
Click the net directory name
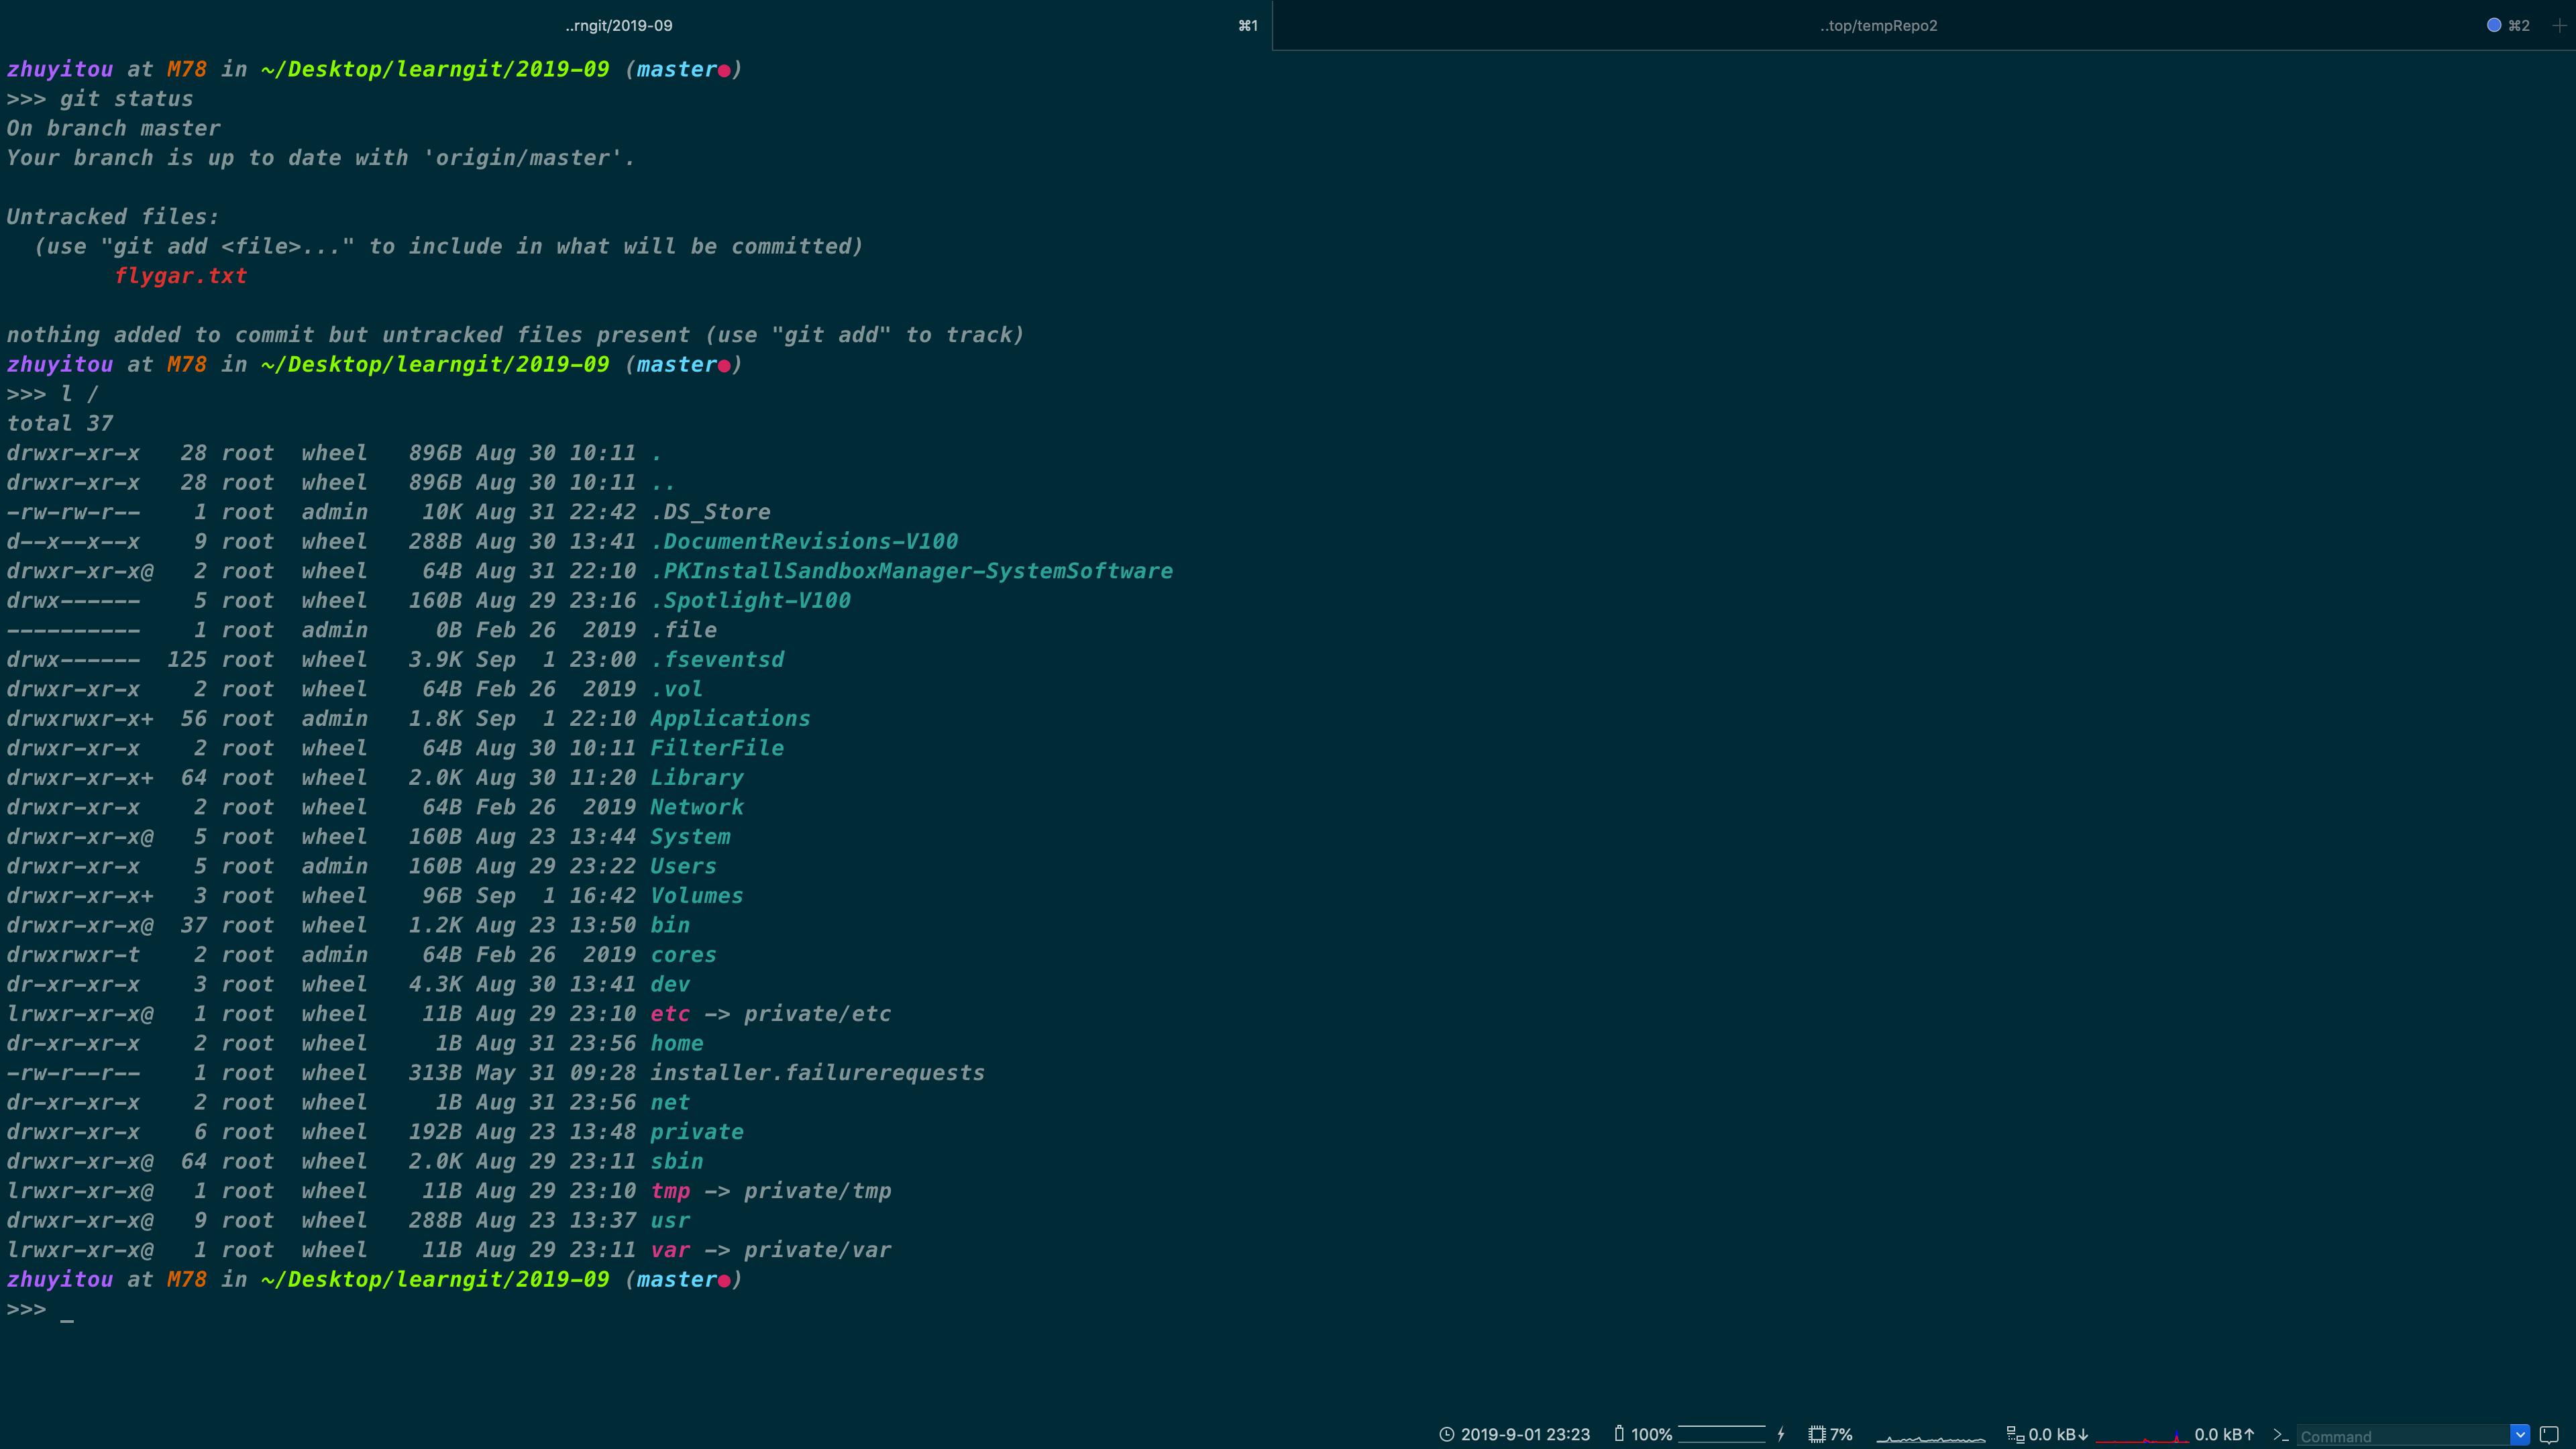670,1102
